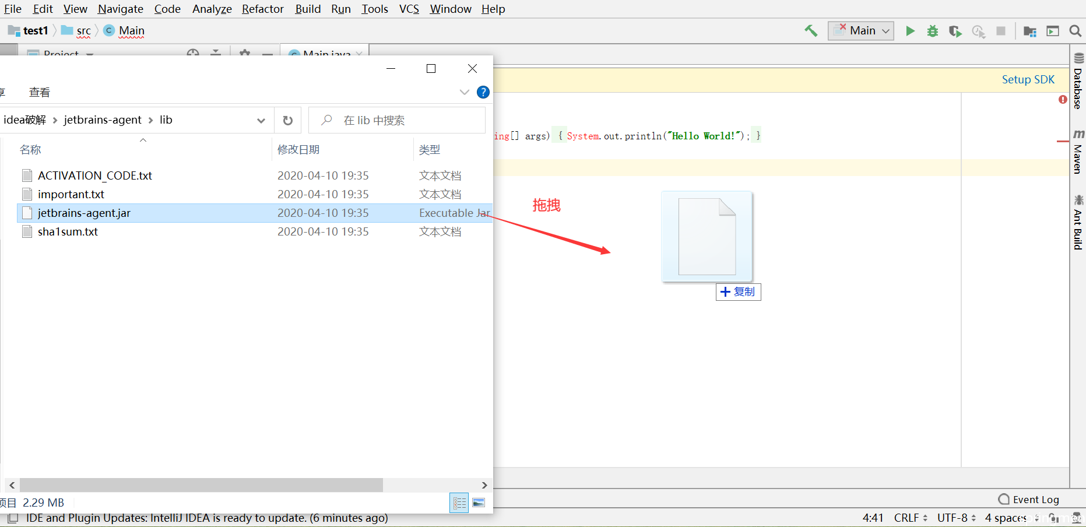Click the Event Log icon
The height and width of the screenshot is (527, 1086).
click(x=1004, y=500)
